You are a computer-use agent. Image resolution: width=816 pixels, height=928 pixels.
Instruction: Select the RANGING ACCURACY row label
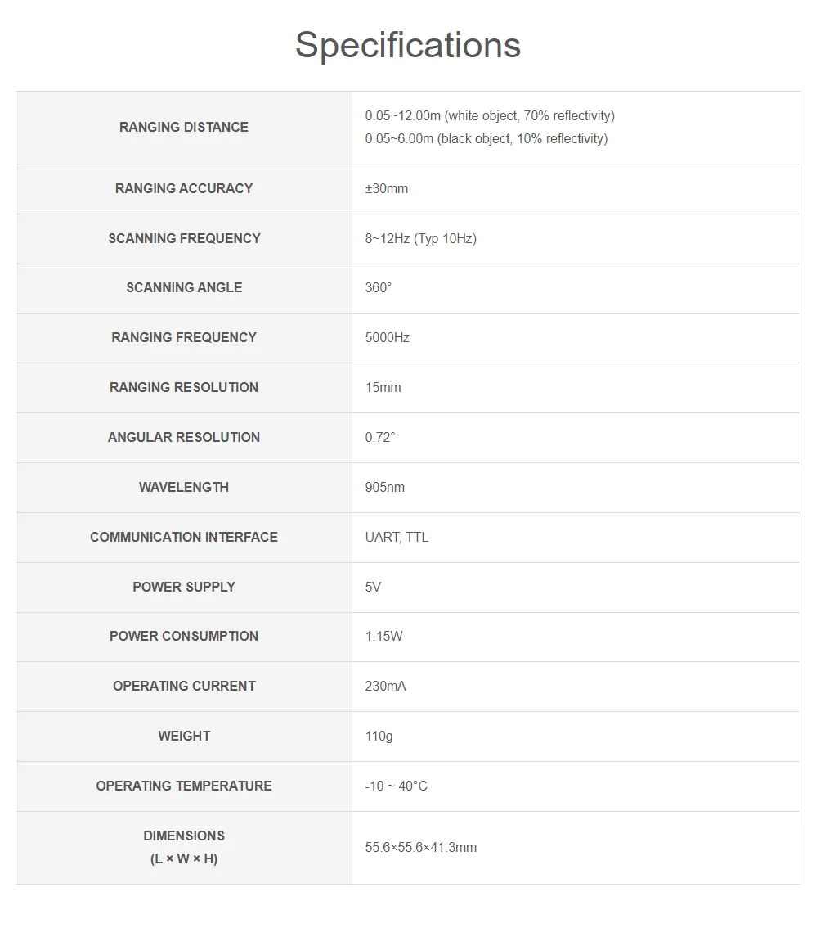[x=184, y=189]
